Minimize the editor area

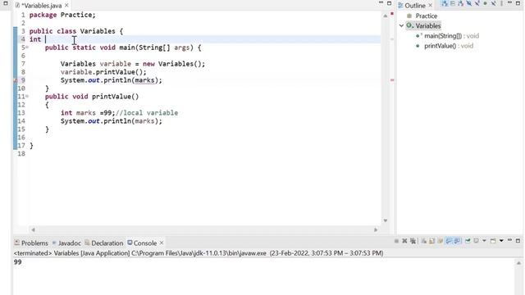pos(381,2)
